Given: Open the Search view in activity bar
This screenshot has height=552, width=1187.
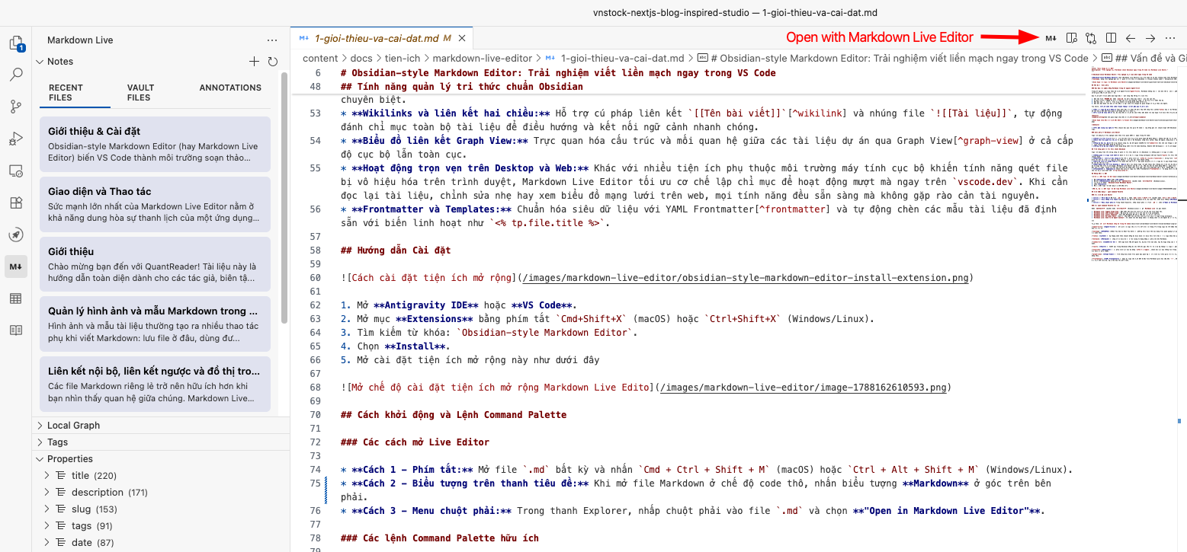Looking at the screenshot, I should pyautogui.click(x=15, y=75).
